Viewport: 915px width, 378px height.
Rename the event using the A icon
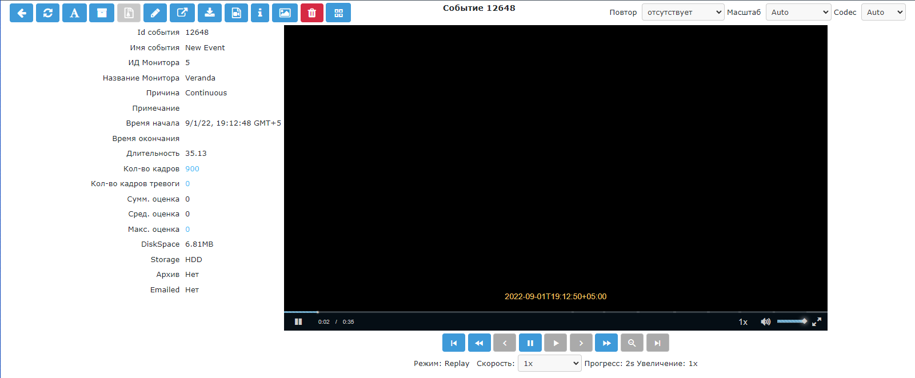pyautogui.click(x=74, y=13)
